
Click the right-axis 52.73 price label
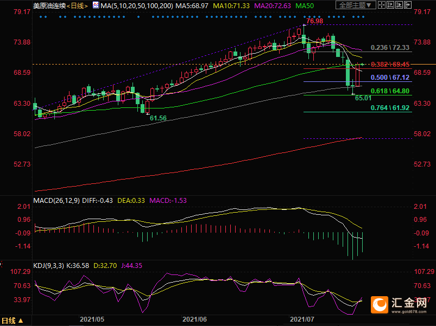pyautogui.click(x=422, y=164)
